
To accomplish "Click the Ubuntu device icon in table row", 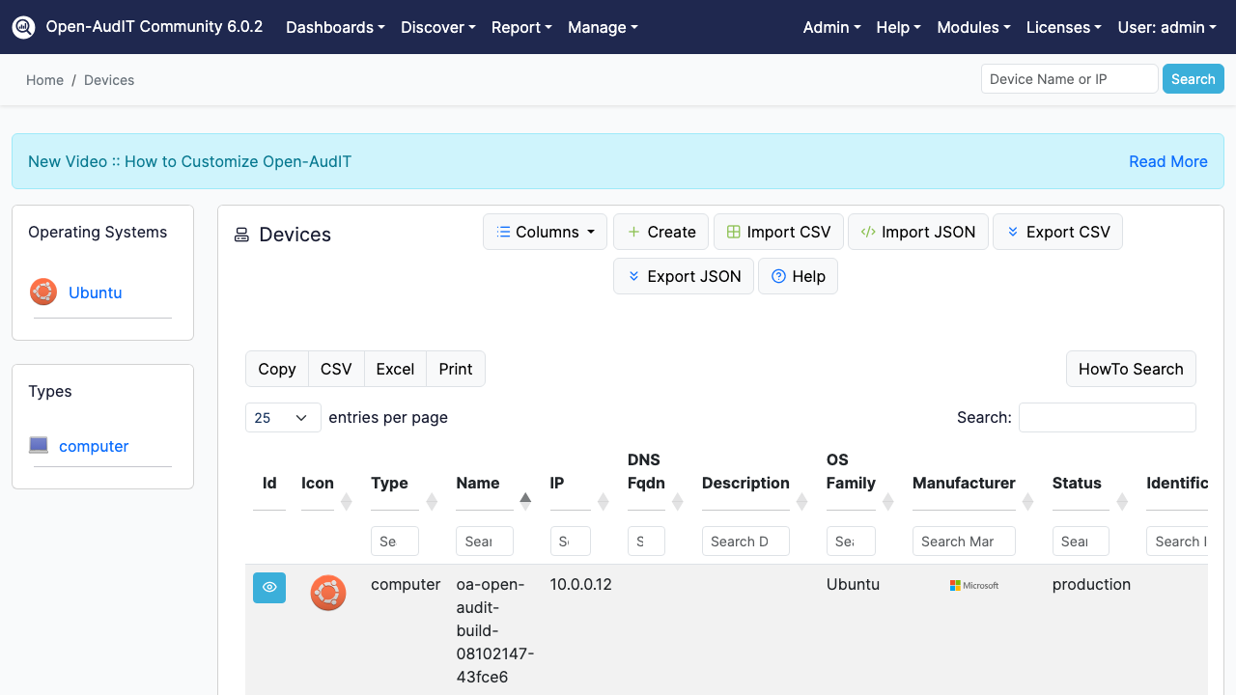I will [328, 593].
